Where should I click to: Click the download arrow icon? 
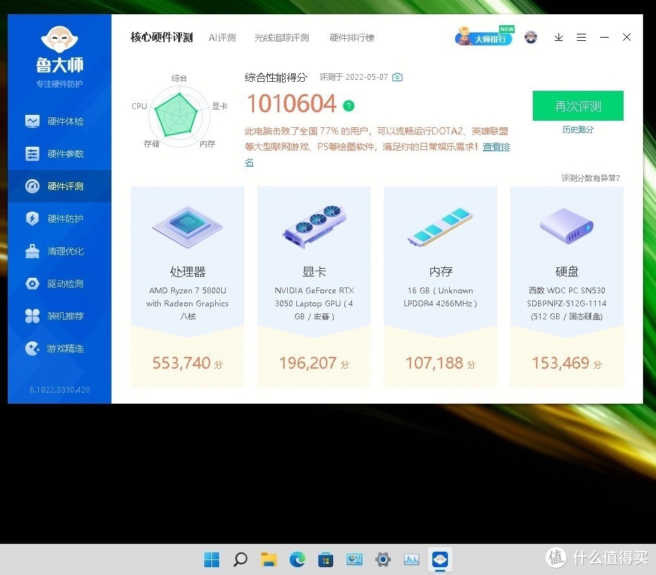(559, 37)
